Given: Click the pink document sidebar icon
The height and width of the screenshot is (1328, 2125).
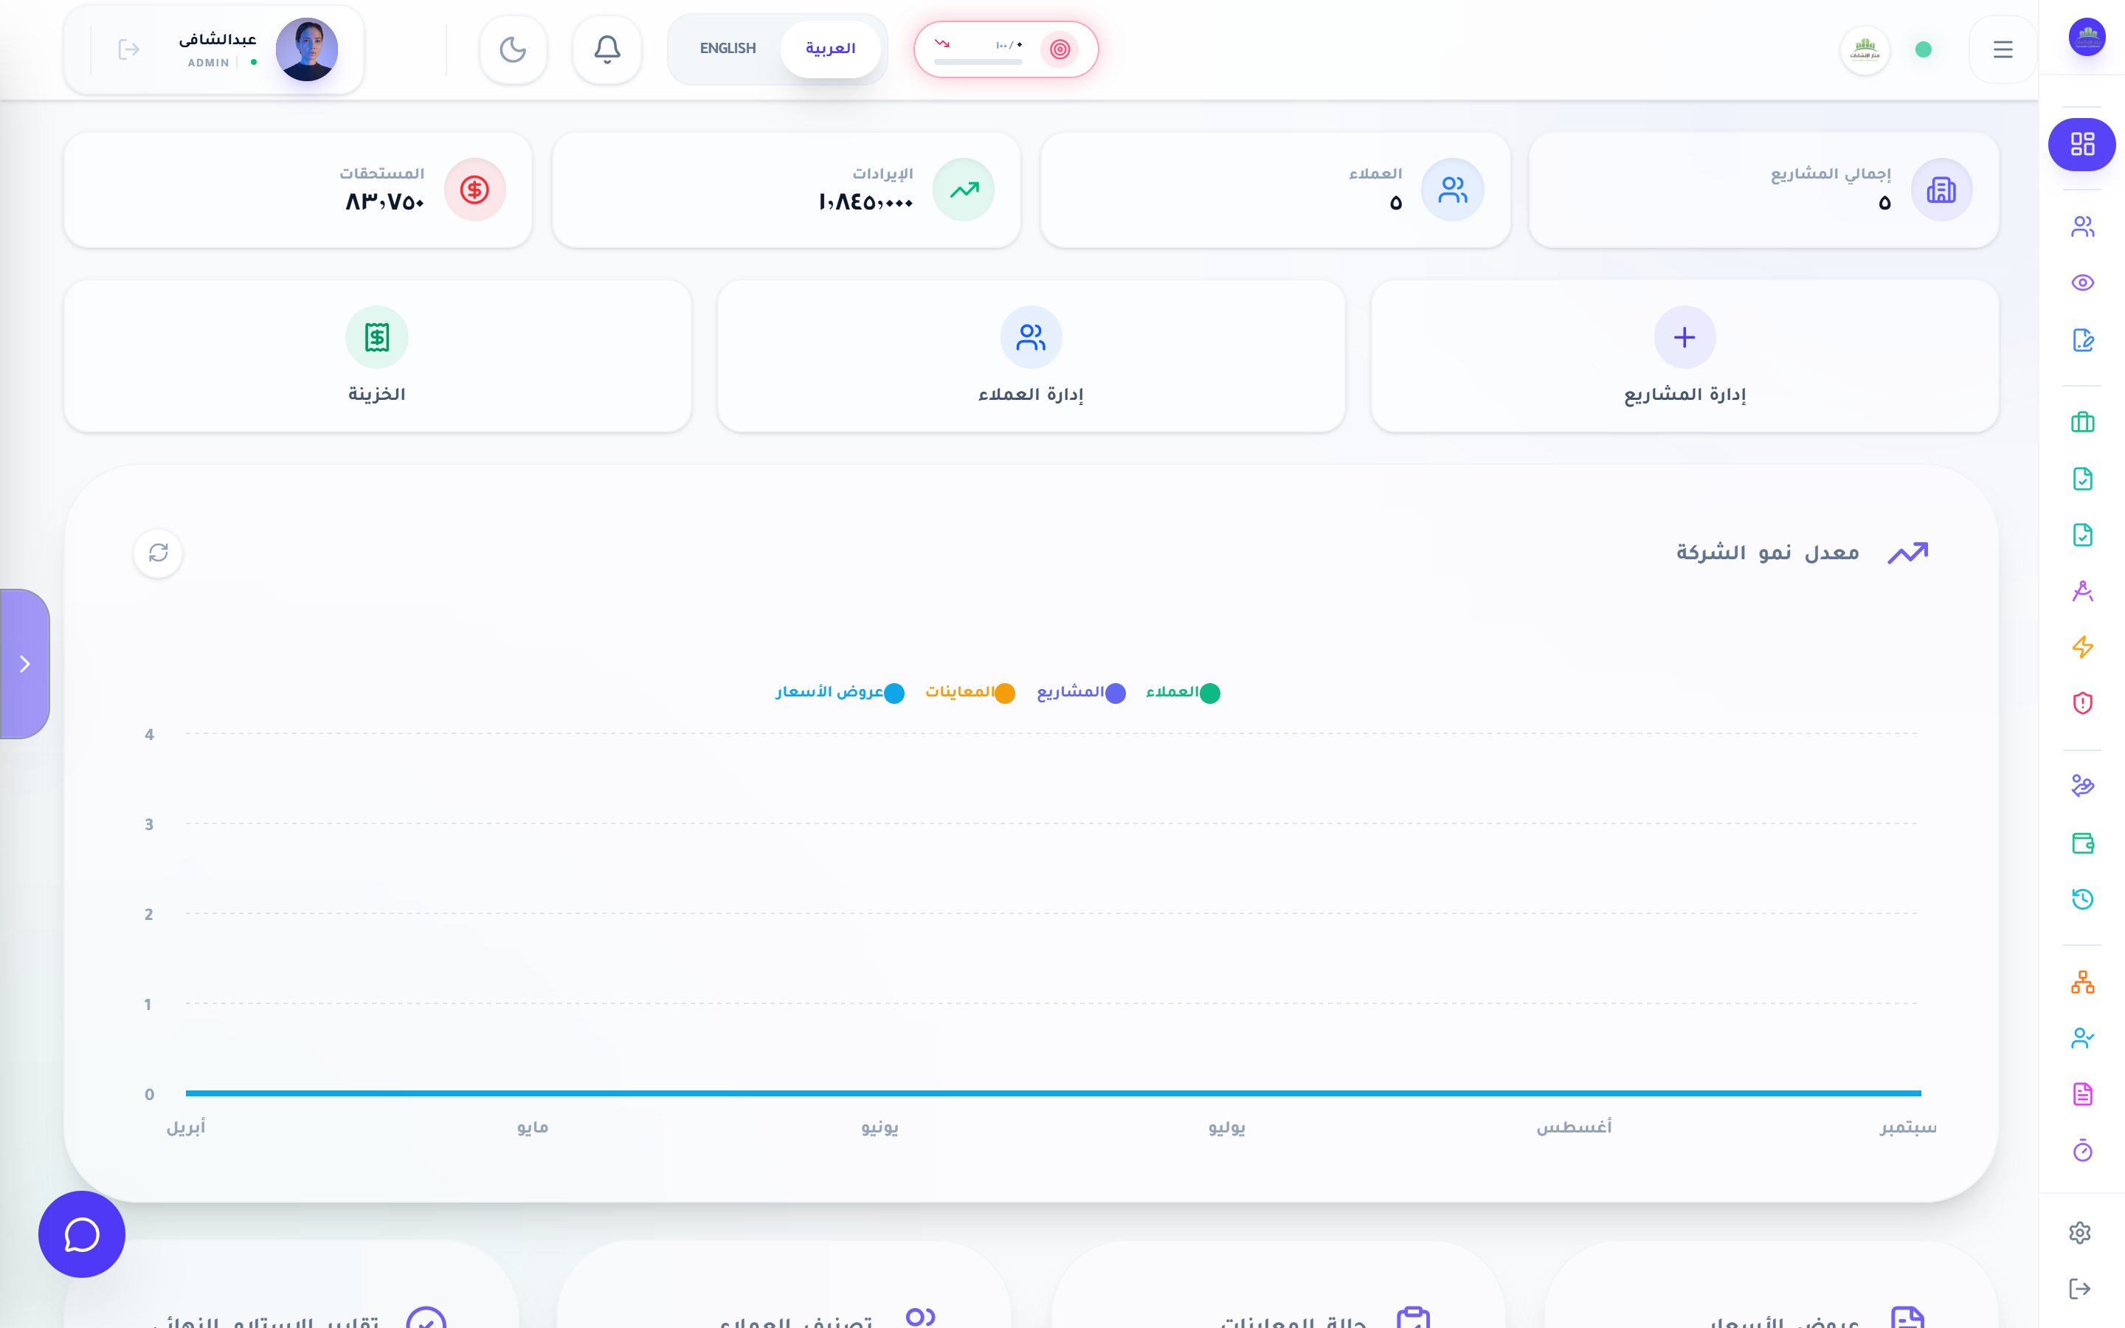Looking at the screenshot, I should click(x=2082, y=1094).
